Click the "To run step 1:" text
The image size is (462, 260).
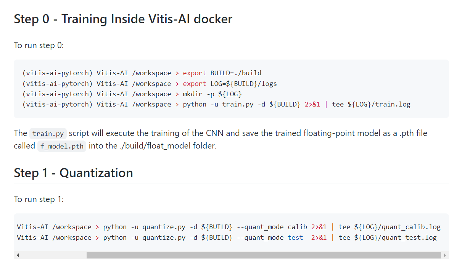click(x=39, y=199)
